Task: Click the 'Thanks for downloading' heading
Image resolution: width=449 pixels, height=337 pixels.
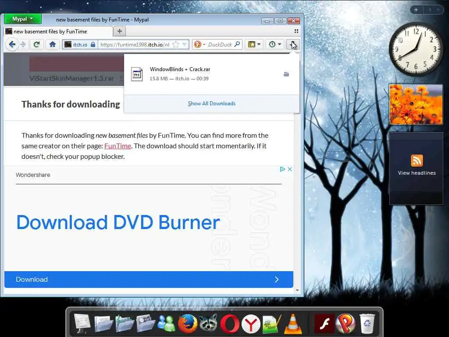Action: 71,104
